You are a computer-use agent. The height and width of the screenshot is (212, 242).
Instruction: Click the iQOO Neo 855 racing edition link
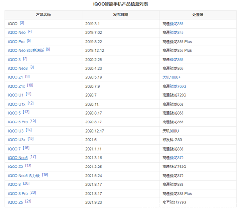[26, 50]
